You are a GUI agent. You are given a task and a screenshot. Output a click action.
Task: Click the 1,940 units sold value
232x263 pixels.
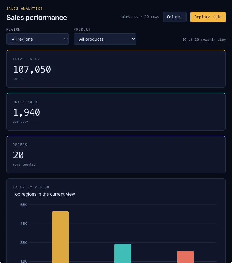click(x=27, y=112)
